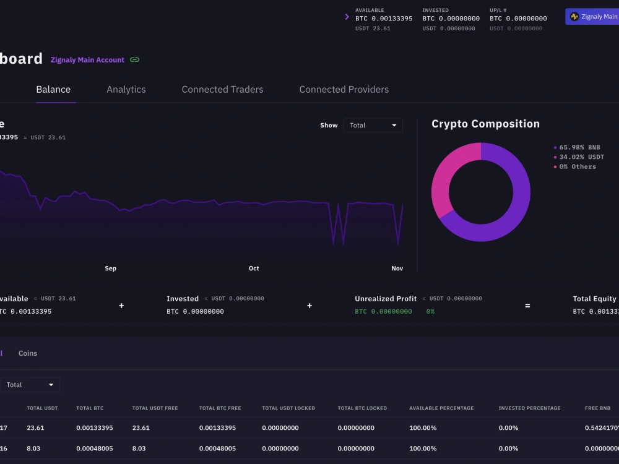Click the TOTAL USDT LOCKED column header
619x464 pixels.
coord(288,408)
